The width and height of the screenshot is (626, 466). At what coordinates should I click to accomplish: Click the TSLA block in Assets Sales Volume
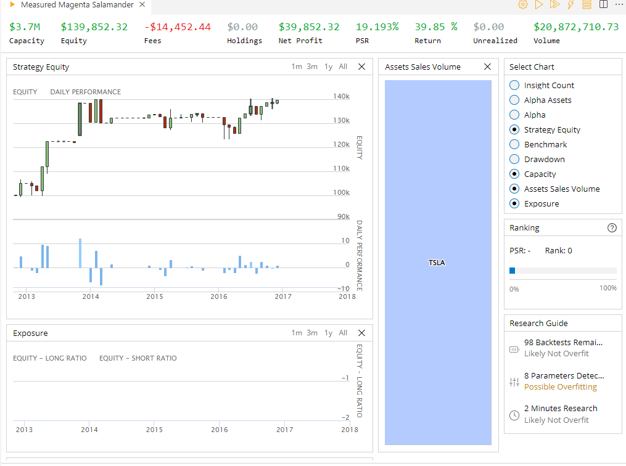click(437, 262)
